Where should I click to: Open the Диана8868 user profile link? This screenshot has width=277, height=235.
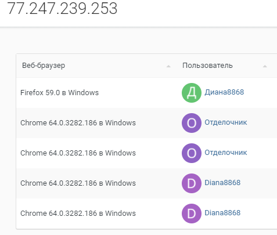tap(224, 92)
